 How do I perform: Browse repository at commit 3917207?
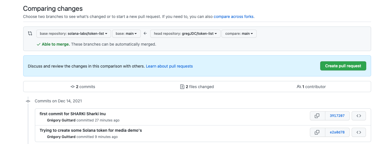tap(359, 116)
